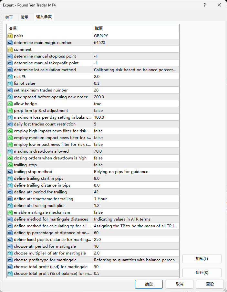Toggle the allow hedge value true

(135, 104)
